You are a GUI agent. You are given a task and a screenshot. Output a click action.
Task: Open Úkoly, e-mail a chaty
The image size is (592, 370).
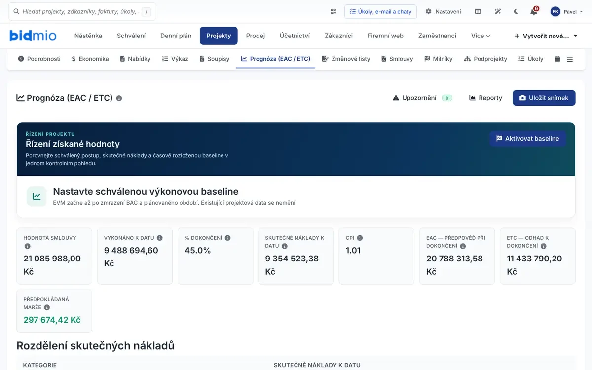(380, 11)
